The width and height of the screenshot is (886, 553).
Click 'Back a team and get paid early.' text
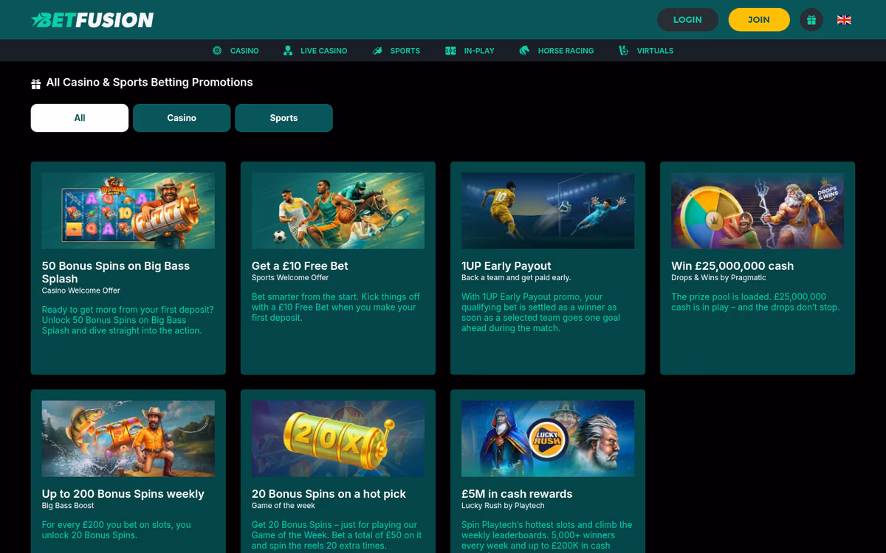click(516, 278)
